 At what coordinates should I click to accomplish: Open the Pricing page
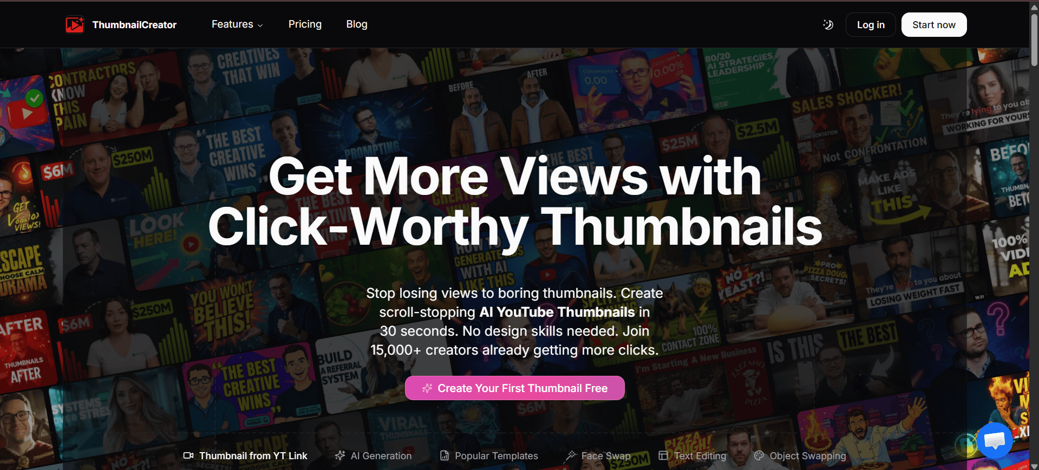pyautogui.click(x=305, y=24)
